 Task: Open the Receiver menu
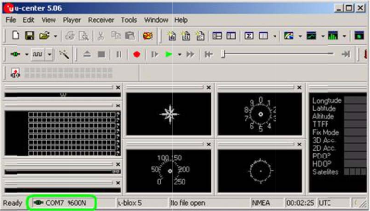pos(101,20)
